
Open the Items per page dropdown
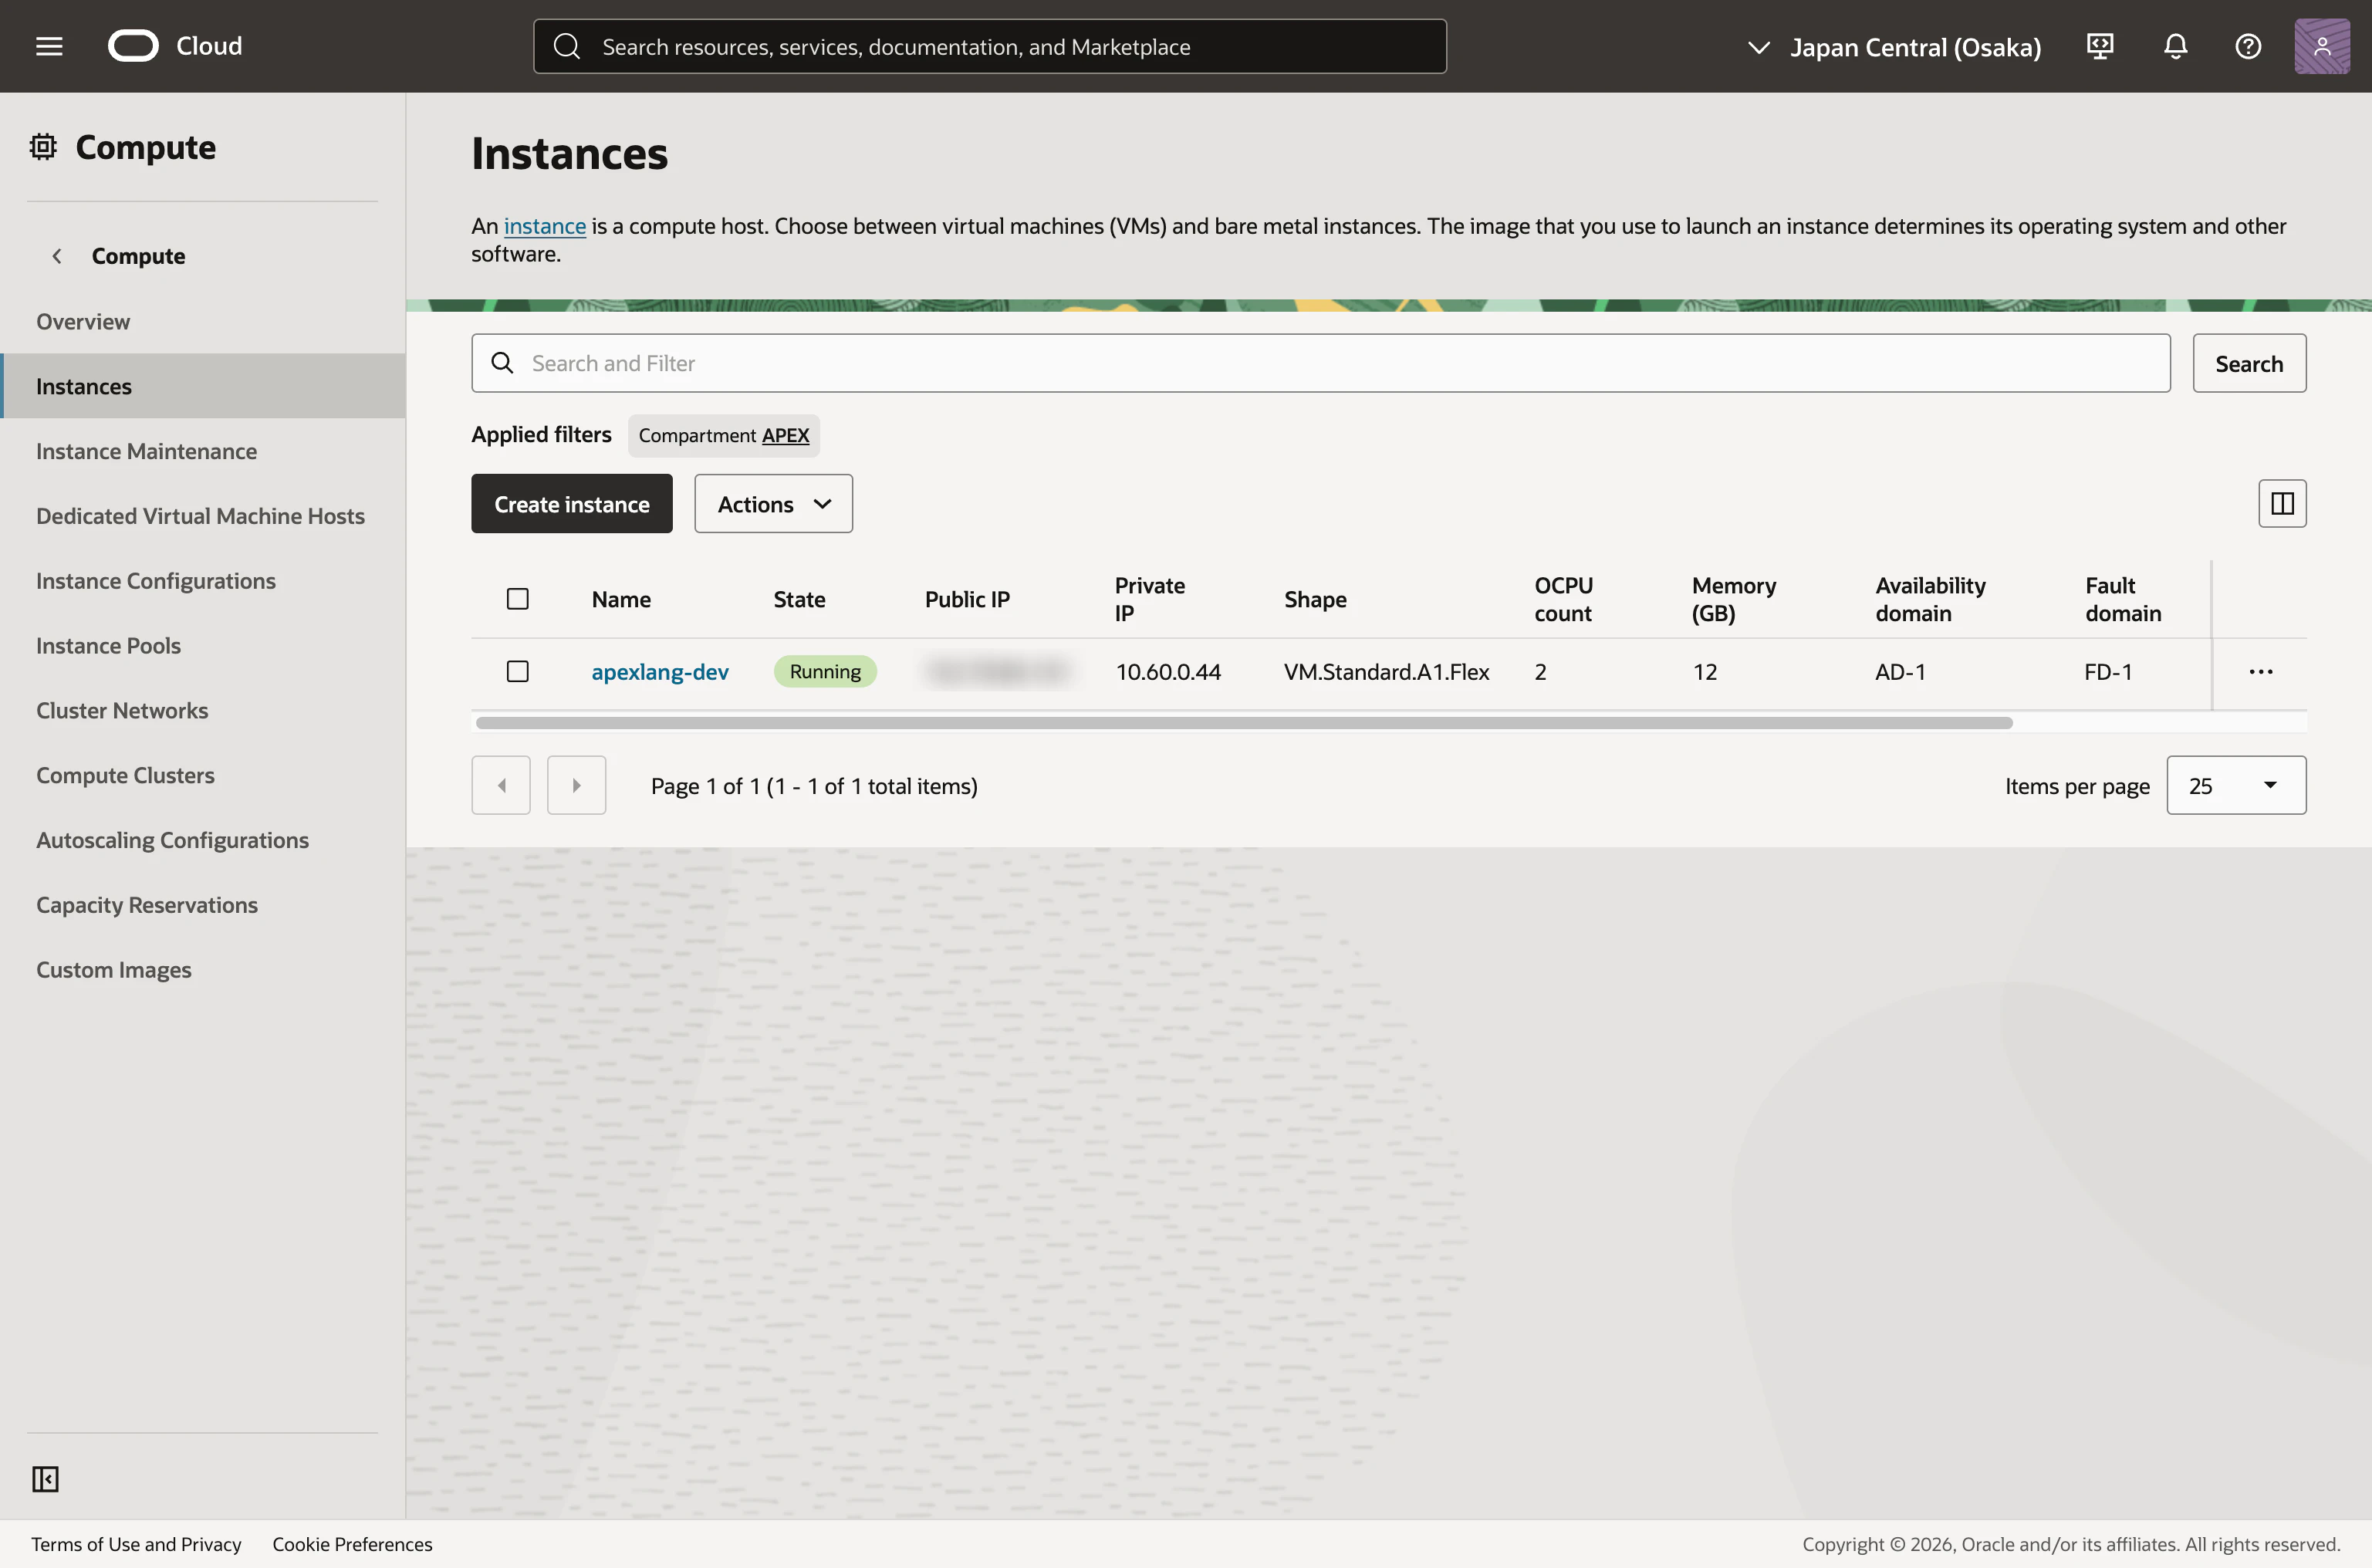point(2236,785)
